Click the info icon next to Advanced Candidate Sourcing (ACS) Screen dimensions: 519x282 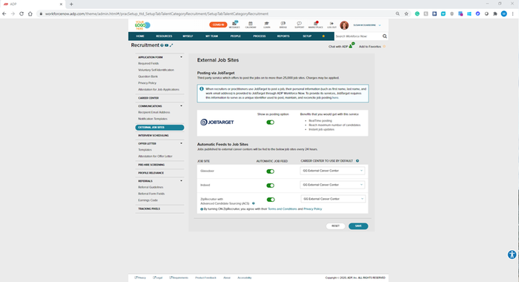254,203
